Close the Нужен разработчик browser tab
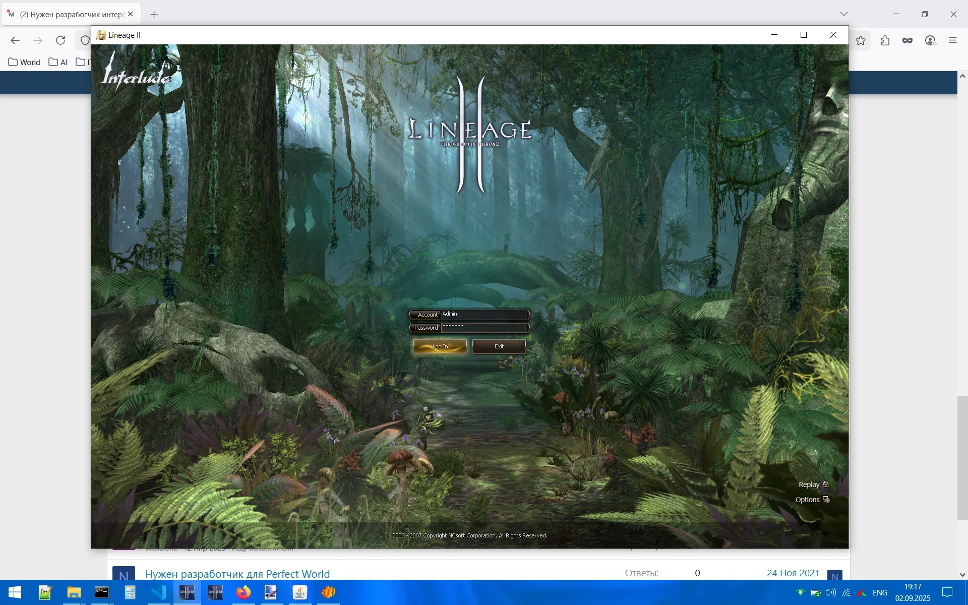The height and width of the screenshot is (605, 968). [x=131, y=14]
